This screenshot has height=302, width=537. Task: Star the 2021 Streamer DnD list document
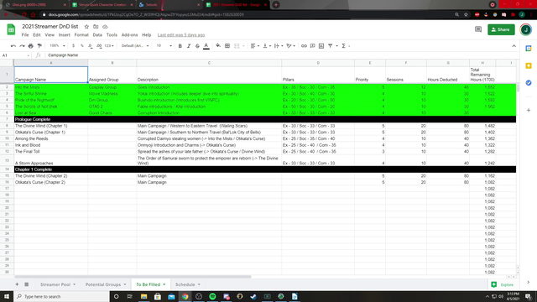point(86,27)
